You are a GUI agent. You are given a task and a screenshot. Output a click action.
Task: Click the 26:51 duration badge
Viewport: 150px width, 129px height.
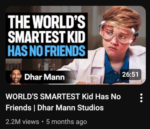(x=130, y=75)
